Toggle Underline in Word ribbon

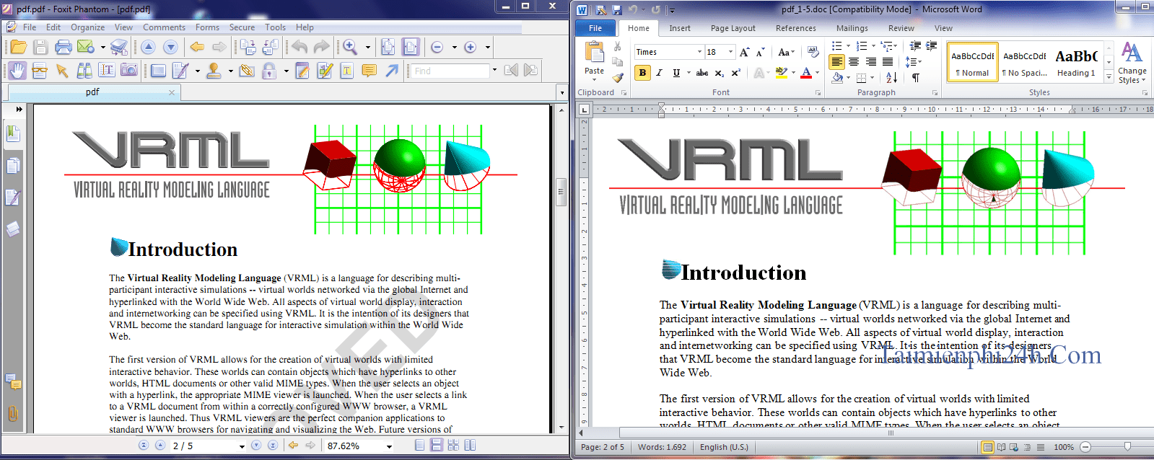tap(676, 73)
